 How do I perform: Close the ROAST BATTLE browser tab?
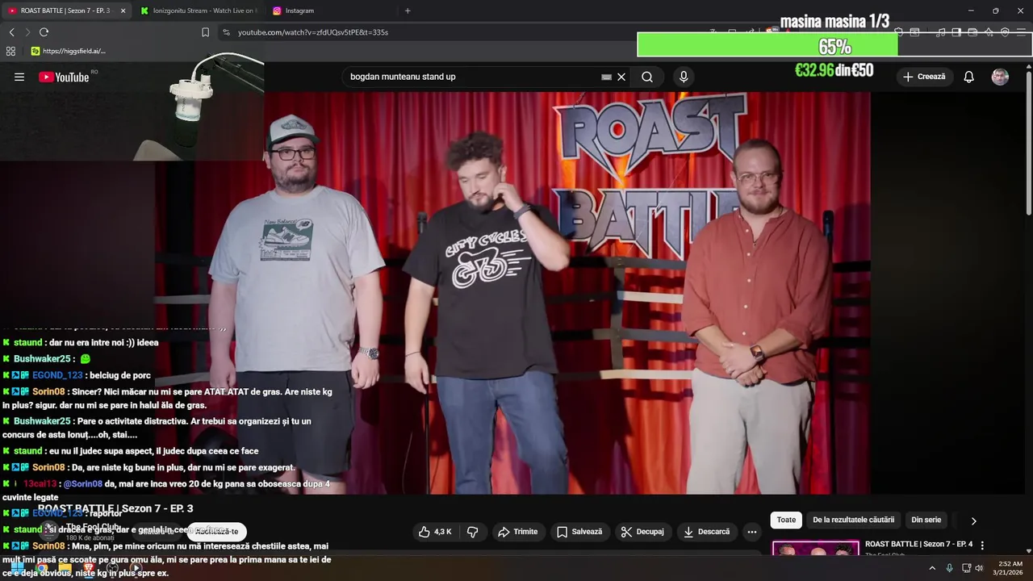tap(123, 10)
